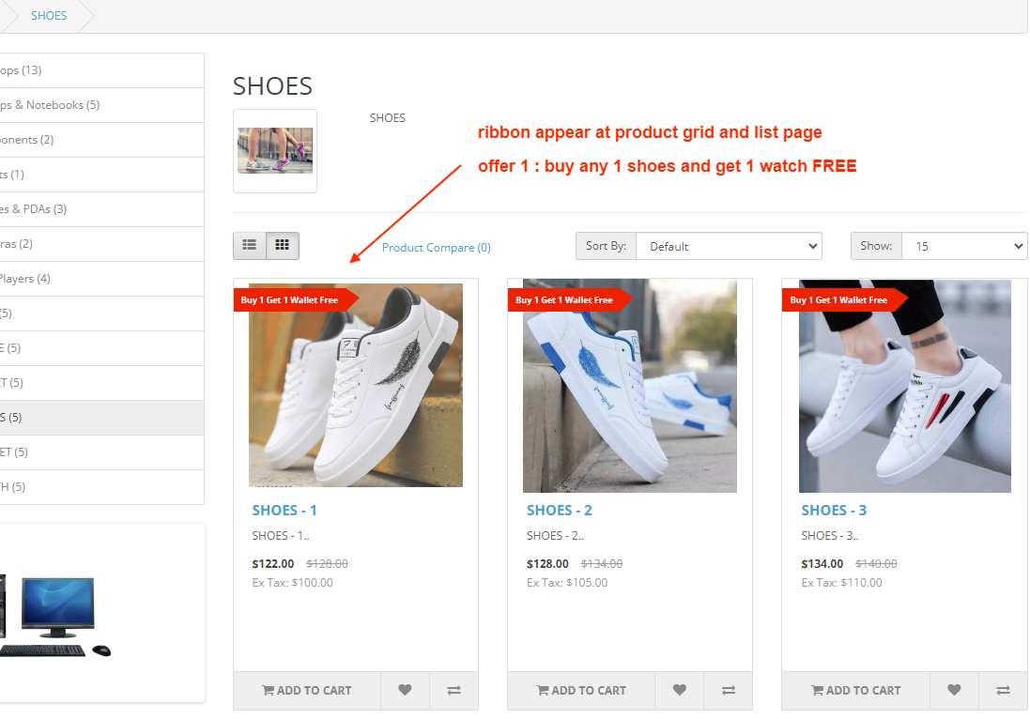1030x719 pixels.
Task: Click the SHOES category thumbnail image
Action: 275,151
